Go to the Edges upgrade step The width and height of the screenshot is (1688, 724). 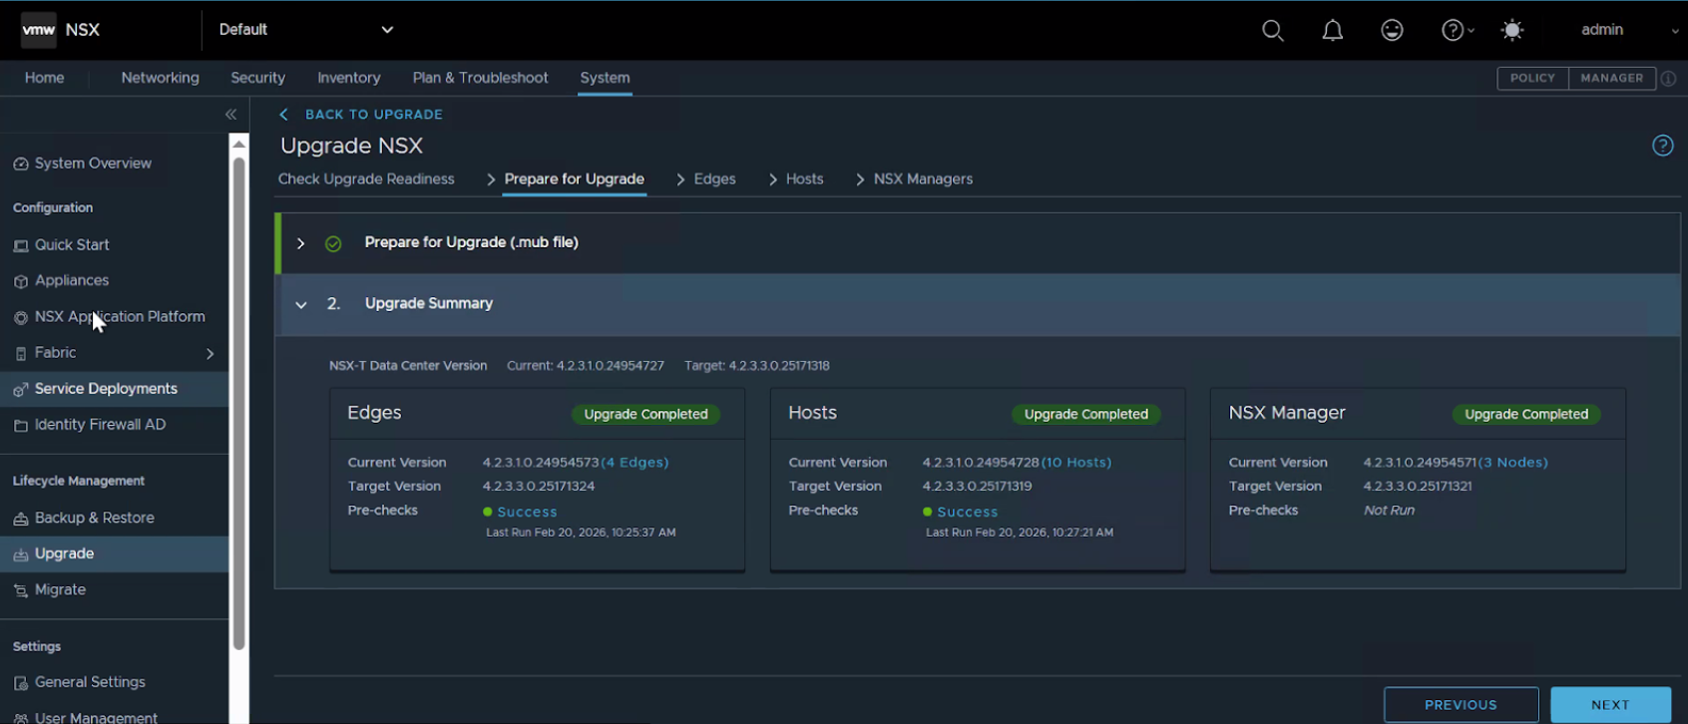click(714, 180)
